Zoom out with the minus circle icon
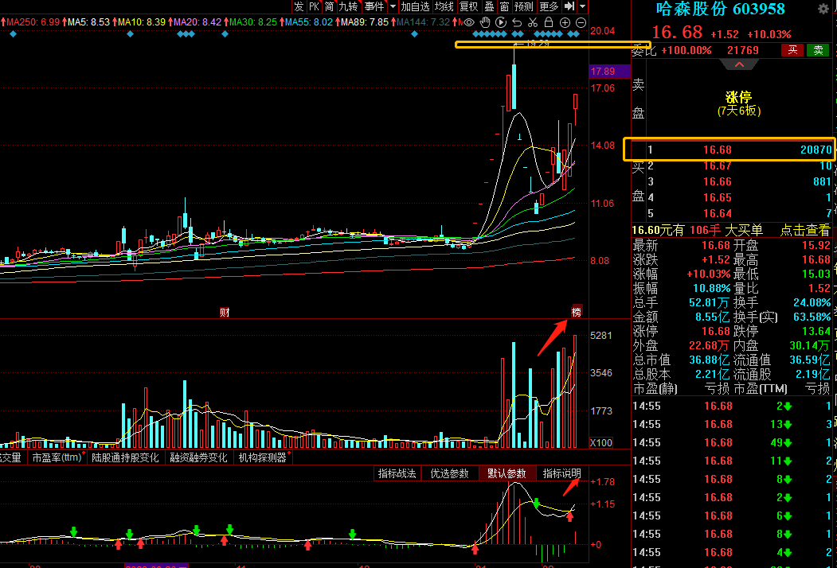The width and height of the screenshot is (837, 568). 581,22
